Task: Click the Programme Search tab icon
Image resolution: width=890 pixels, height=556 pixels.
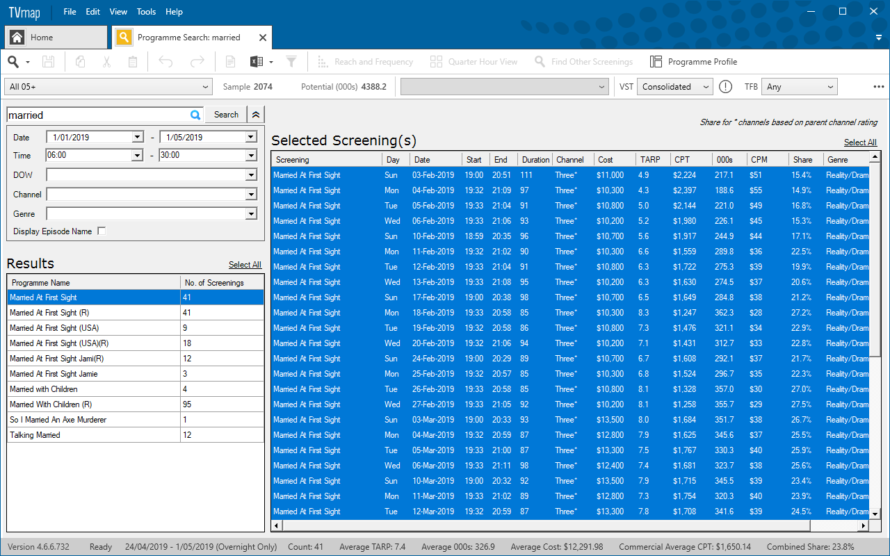Action: click(x=124, y=38)
